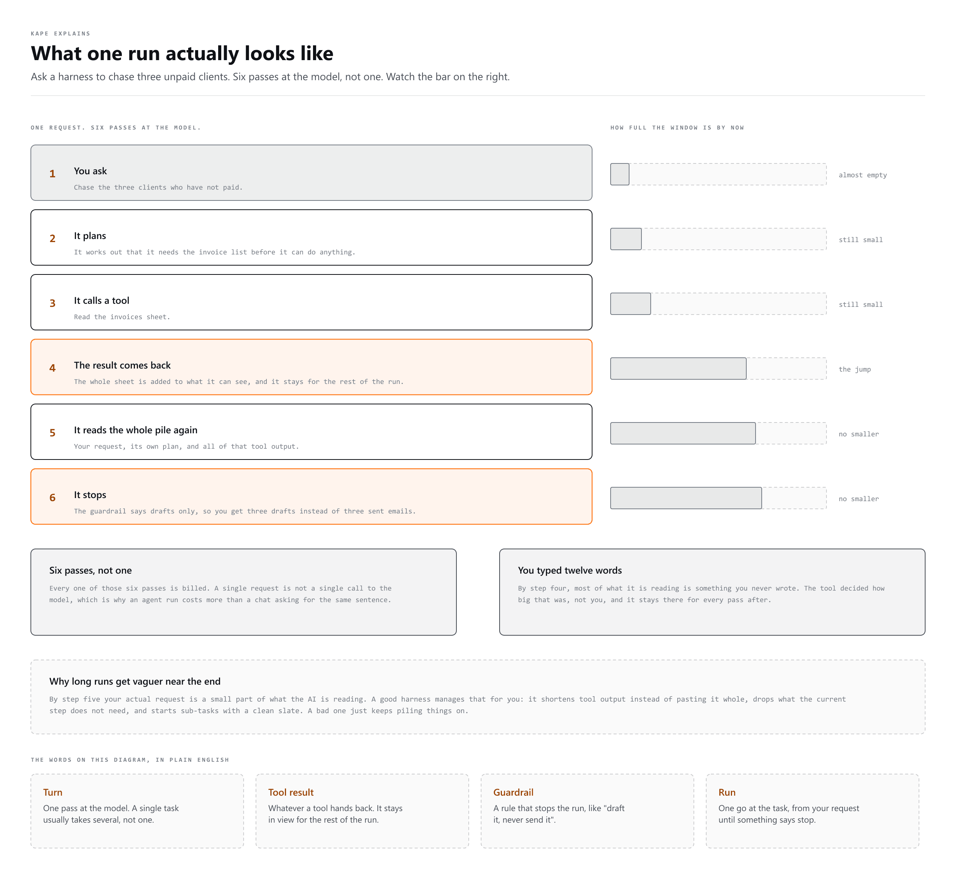
Task: Select the 'You ask' step card
Action: click(x=311, y=173)
